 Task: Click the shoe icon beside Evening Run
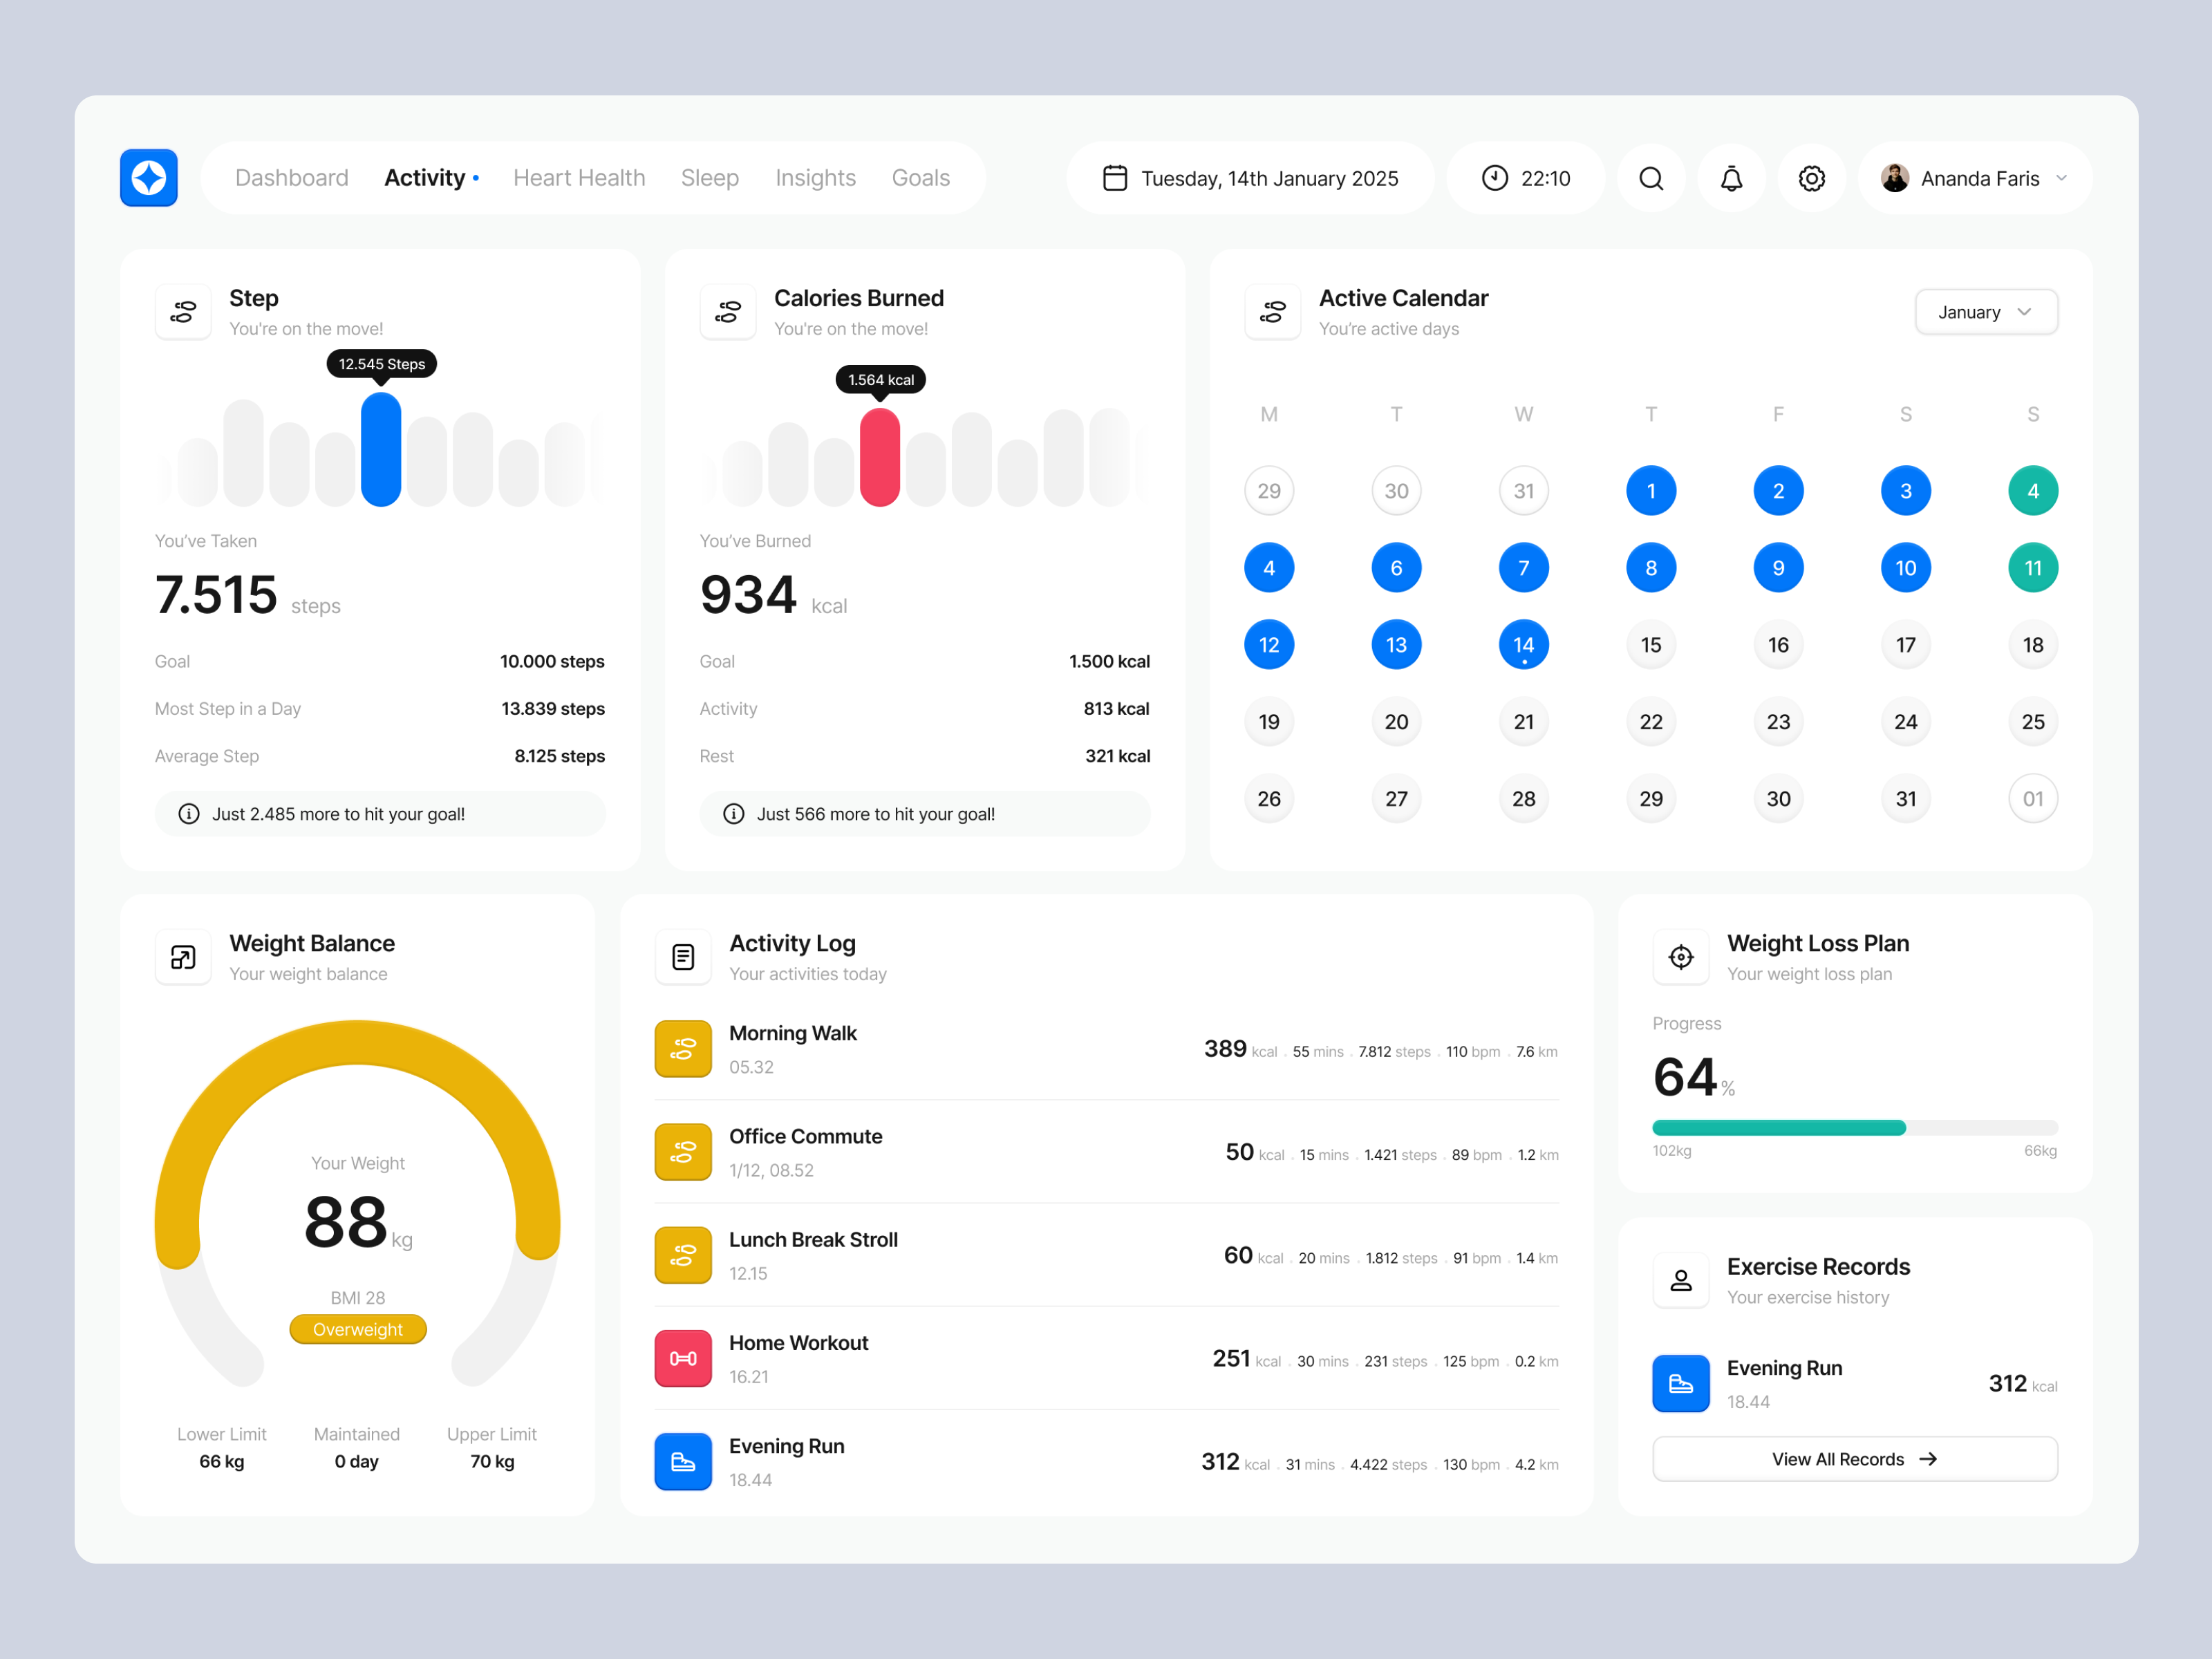[683, 1461]
